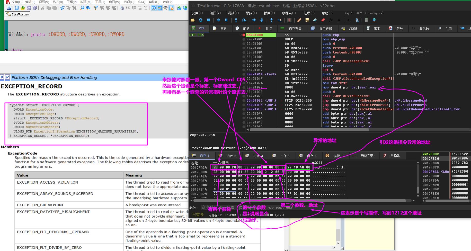Toggle bookmark flag icon in RadASM toolbar
Viewport: 471px width, 251px height.
point(96,8)
